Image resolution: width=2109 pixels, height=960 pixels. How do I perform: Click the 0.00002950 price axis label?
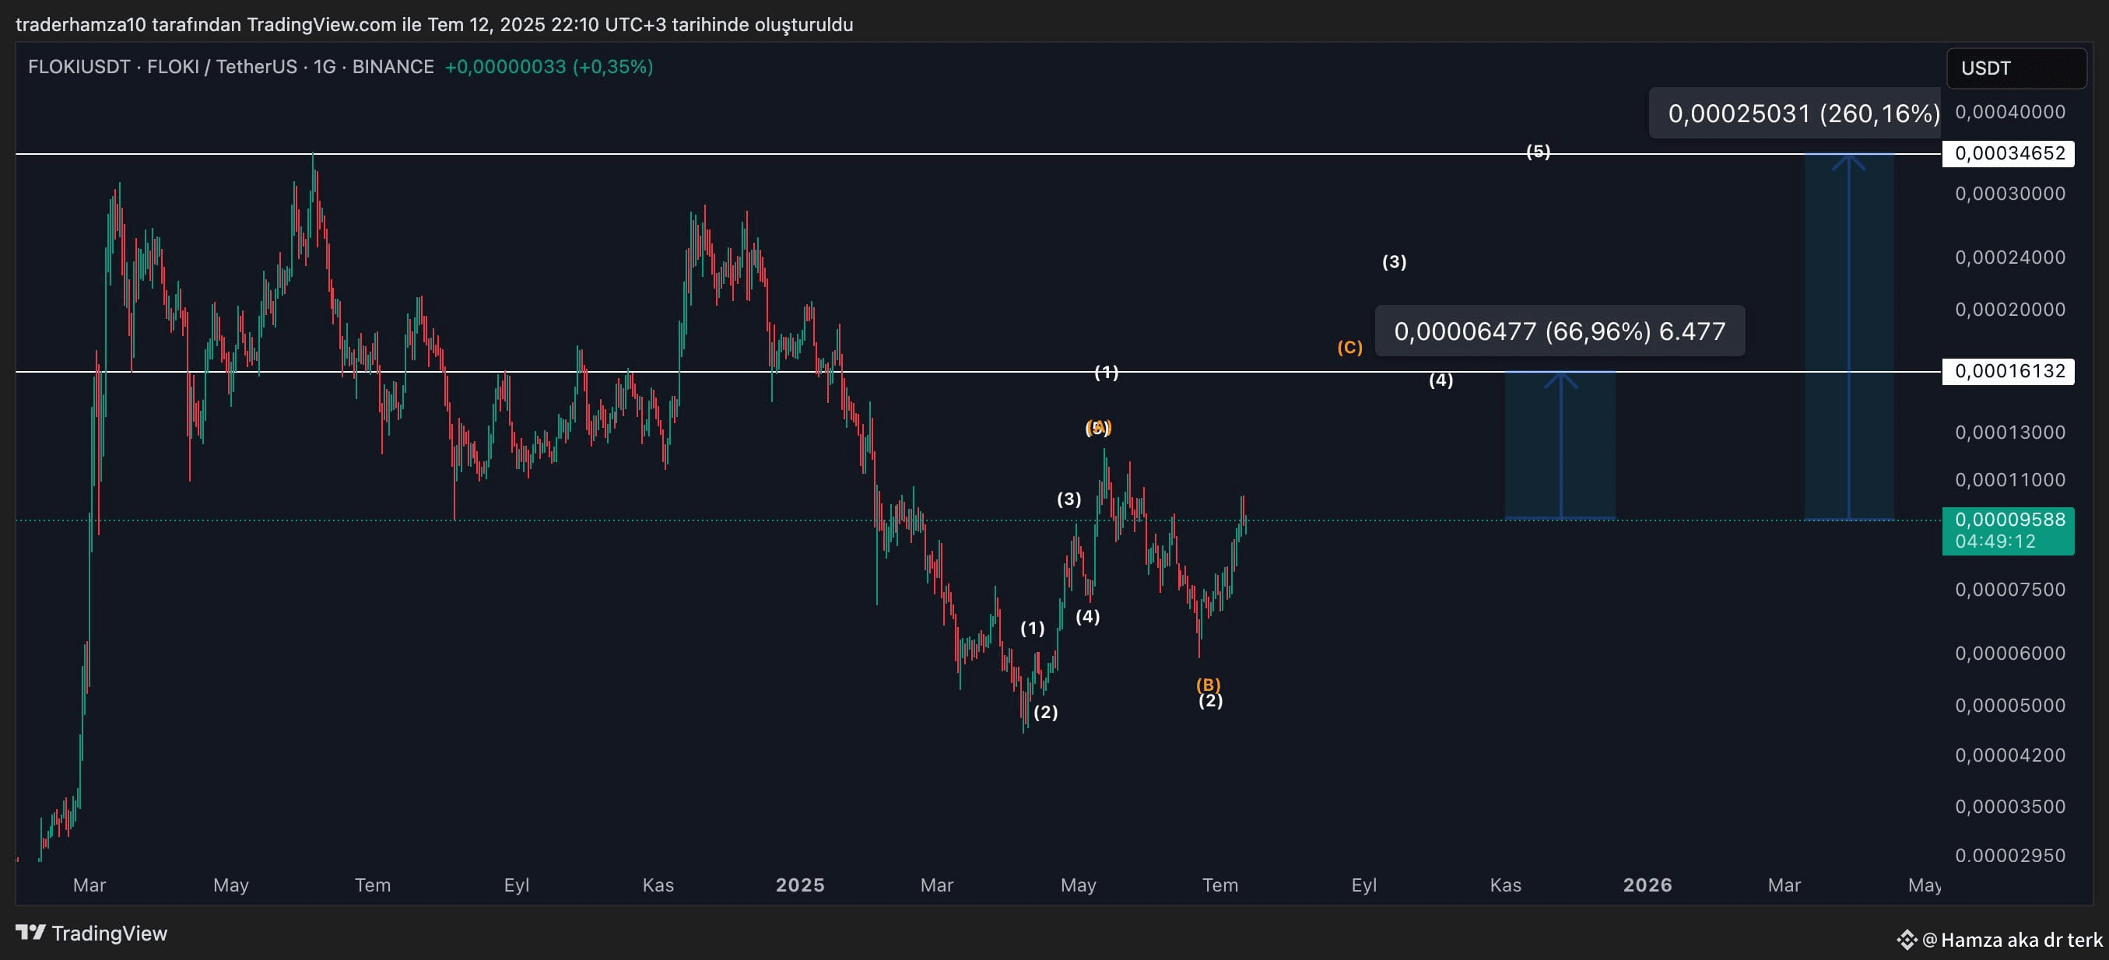pos(2010,855)
